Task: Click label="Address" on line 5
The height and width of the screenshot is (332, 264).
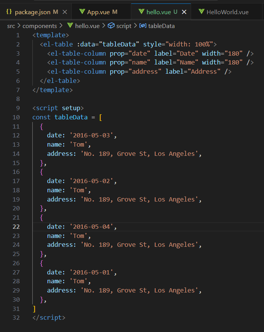Action: (x=193, y=71)
